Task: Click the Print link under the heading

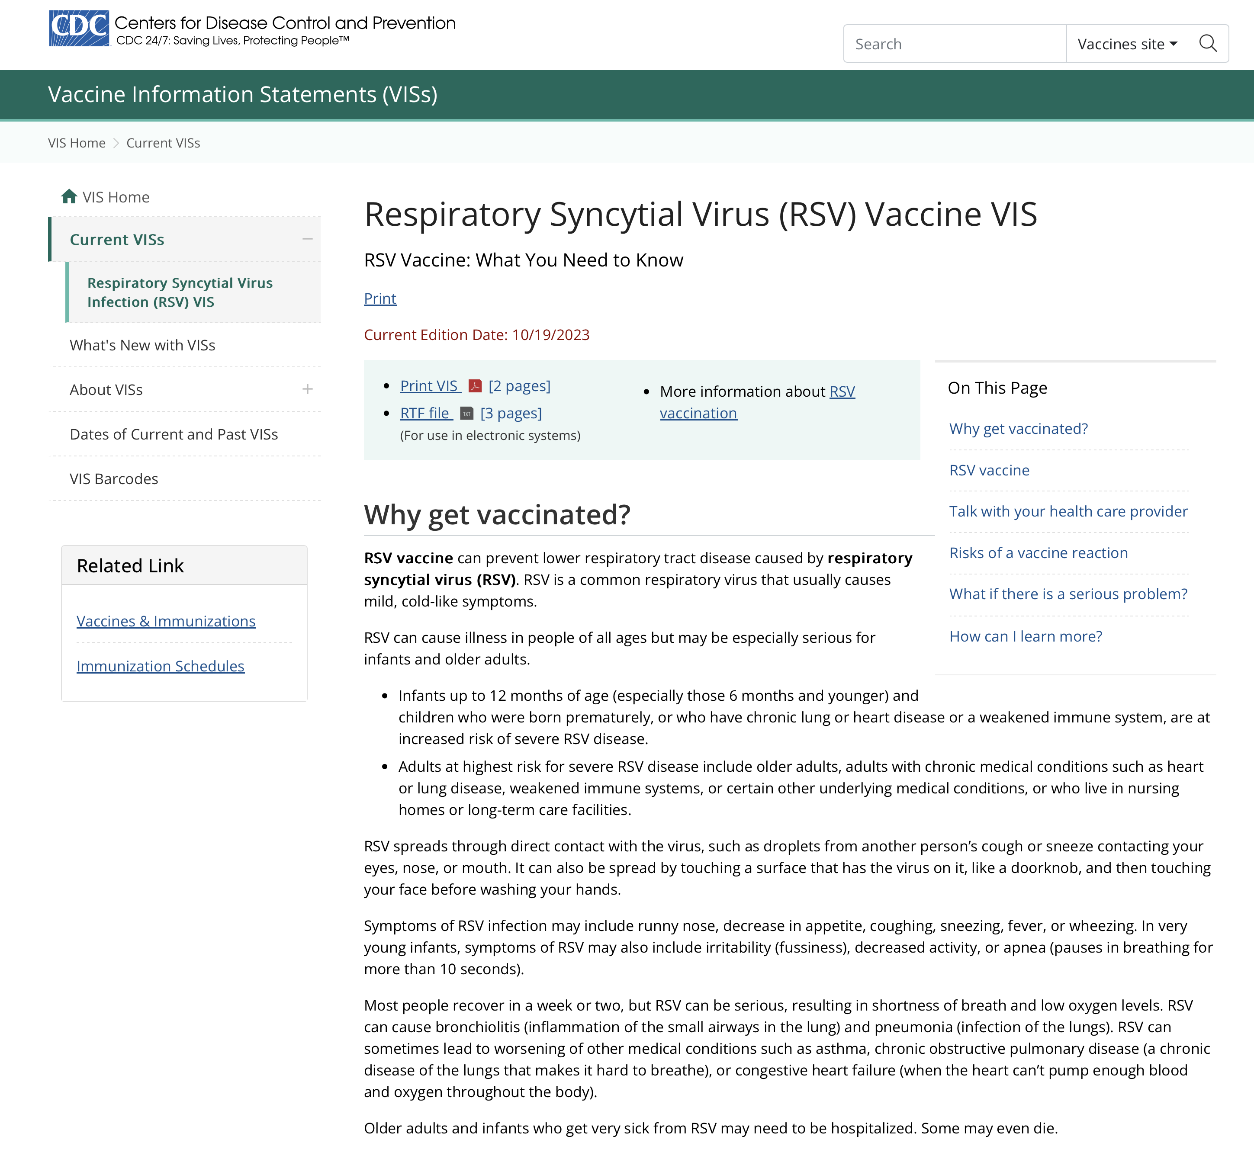Action: pyautogui.click(x=379, y=298)
